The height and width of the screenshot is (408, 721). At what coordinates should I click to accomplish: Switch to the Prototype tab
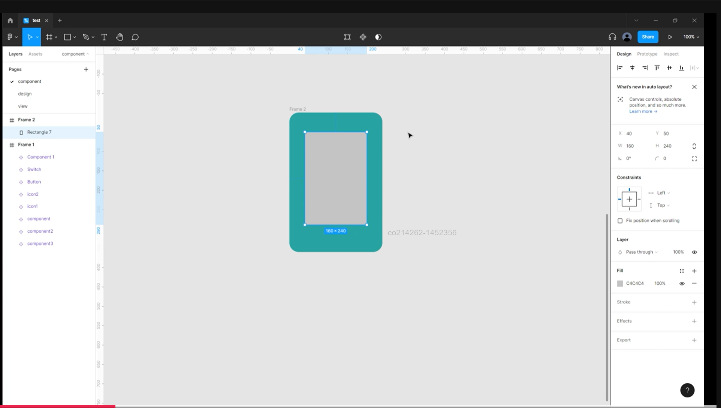[647, 54]
